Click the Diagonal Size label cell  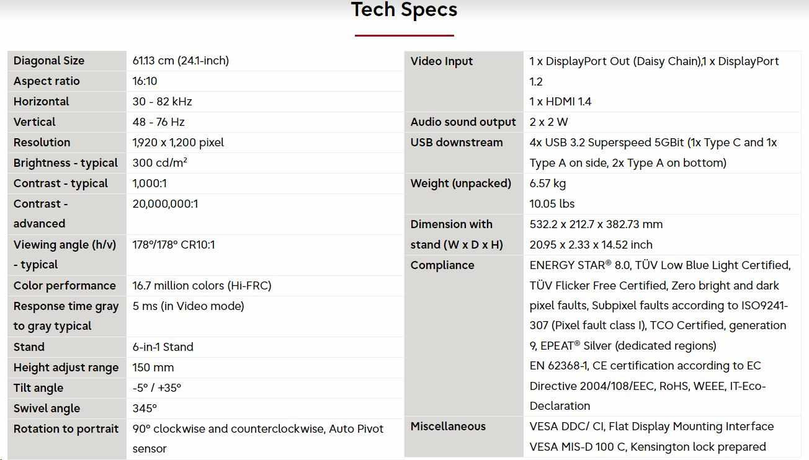[49, 61]
